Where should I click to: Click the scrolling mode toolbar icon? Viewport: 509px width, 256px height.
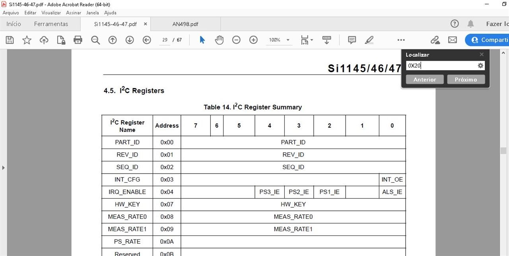[326, 40]
